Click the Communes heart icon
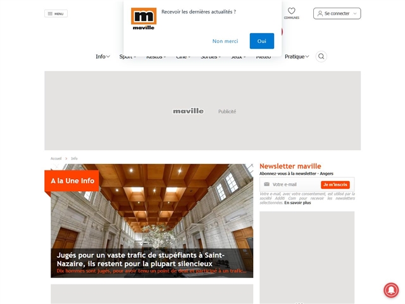The width and height of the screenshot is (405, 304). pyautogui.click(x=291, y=11)
